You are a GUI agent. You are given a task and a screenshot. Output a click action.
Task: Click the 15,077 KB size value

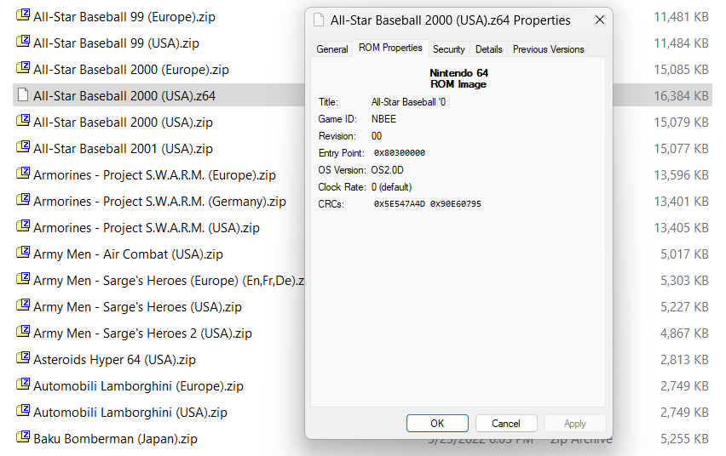pyautogui.click(x=681, y=148)
